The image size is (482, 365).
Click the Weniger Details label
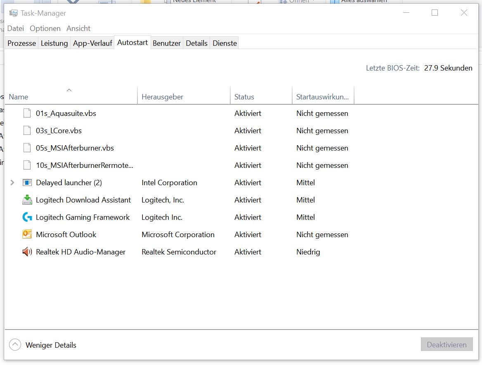pos(51,345)
